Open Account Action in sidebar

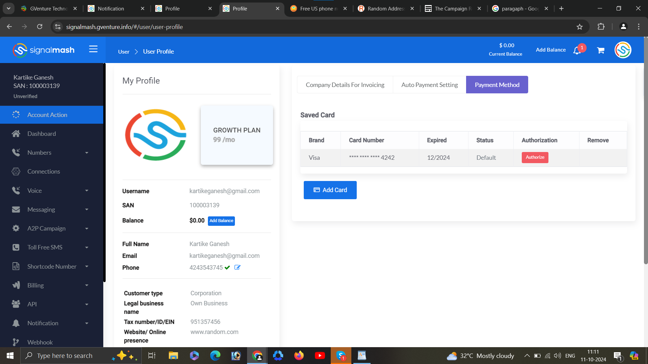(52, 115)
